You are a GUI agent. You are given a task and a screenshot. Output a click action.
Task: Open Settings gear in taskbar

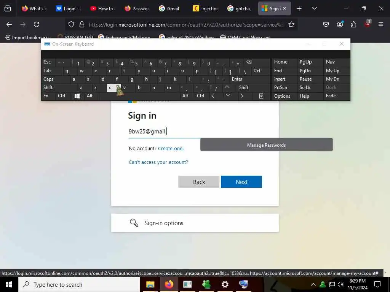click(x=225, y=284)
